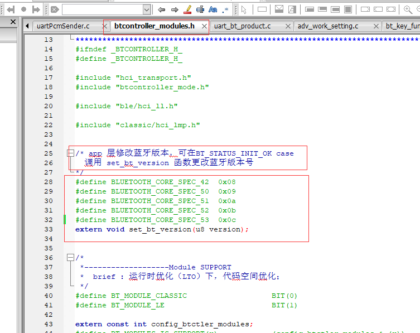Toggle the regular expression .* icon
The image size is (420, 333).
[225, 10]
